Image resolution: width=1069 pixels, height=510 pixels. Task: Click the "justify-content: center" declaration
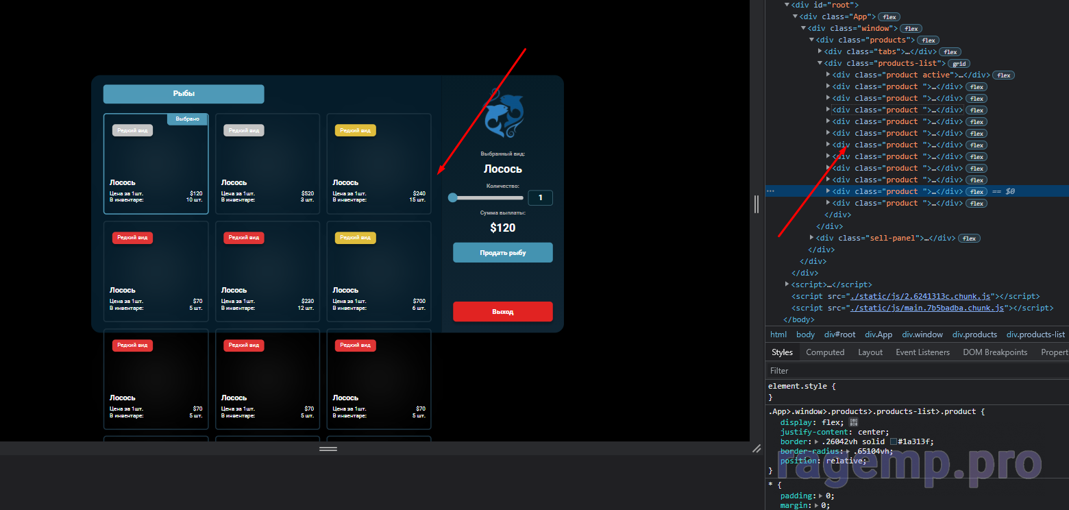(x=835, y=433)
